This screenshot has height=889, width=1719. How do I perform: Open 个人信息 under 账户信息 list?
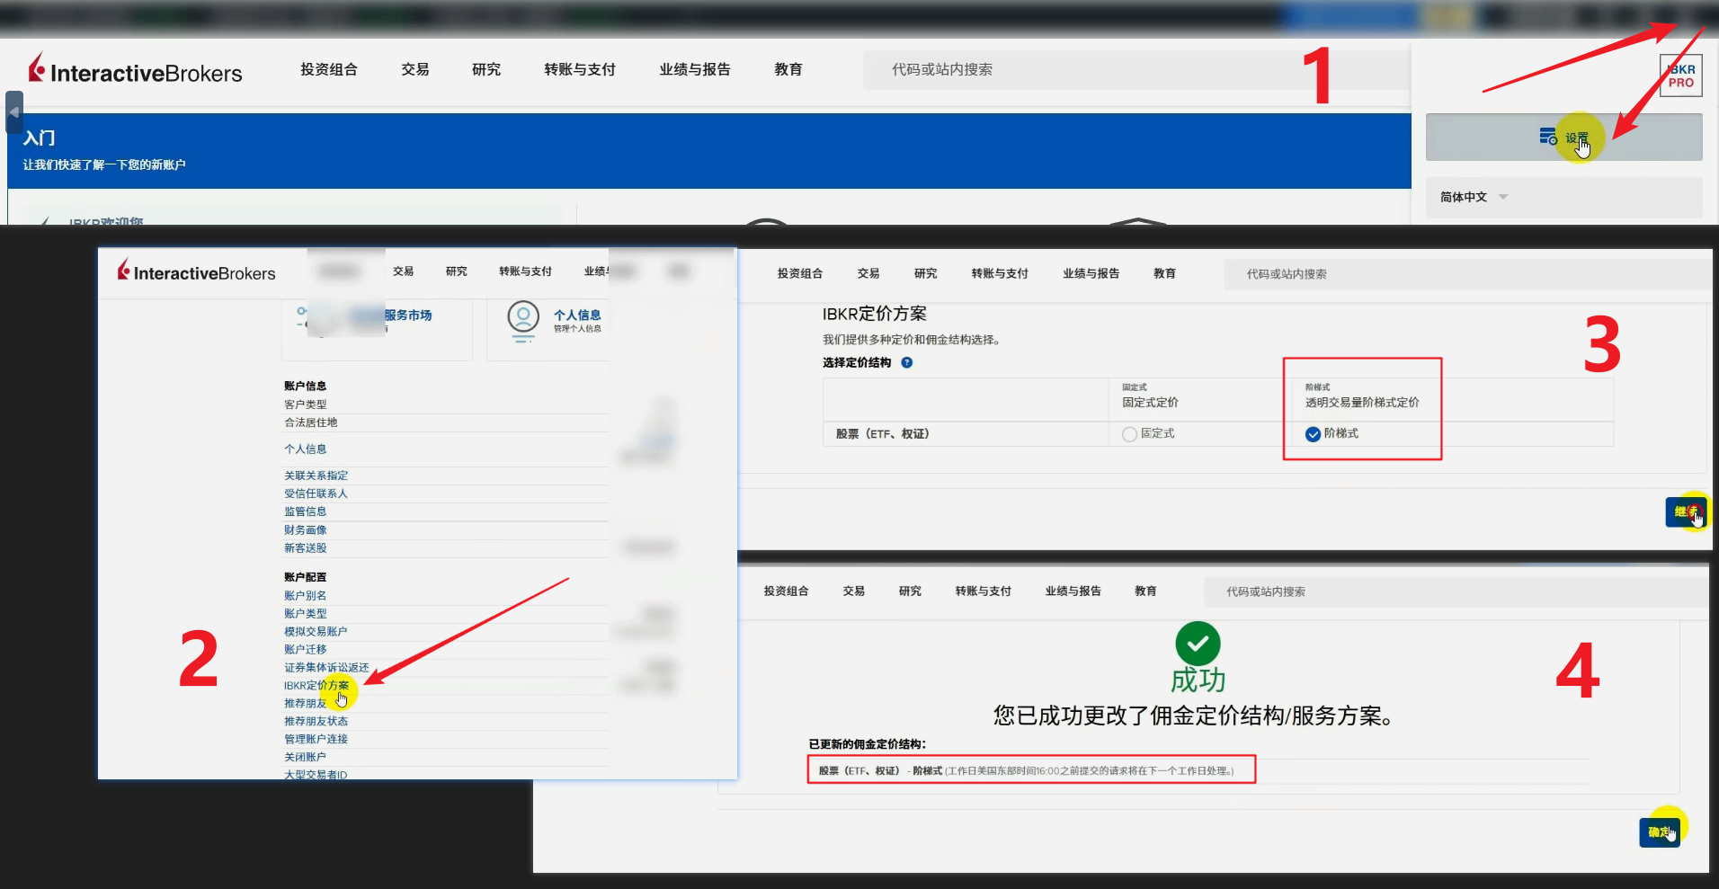coord(306,449)
